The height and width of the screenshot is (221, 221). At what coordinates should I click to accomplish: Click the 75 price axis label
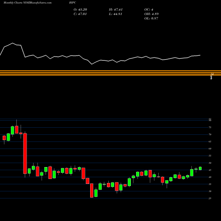click(x=210, y=127)
